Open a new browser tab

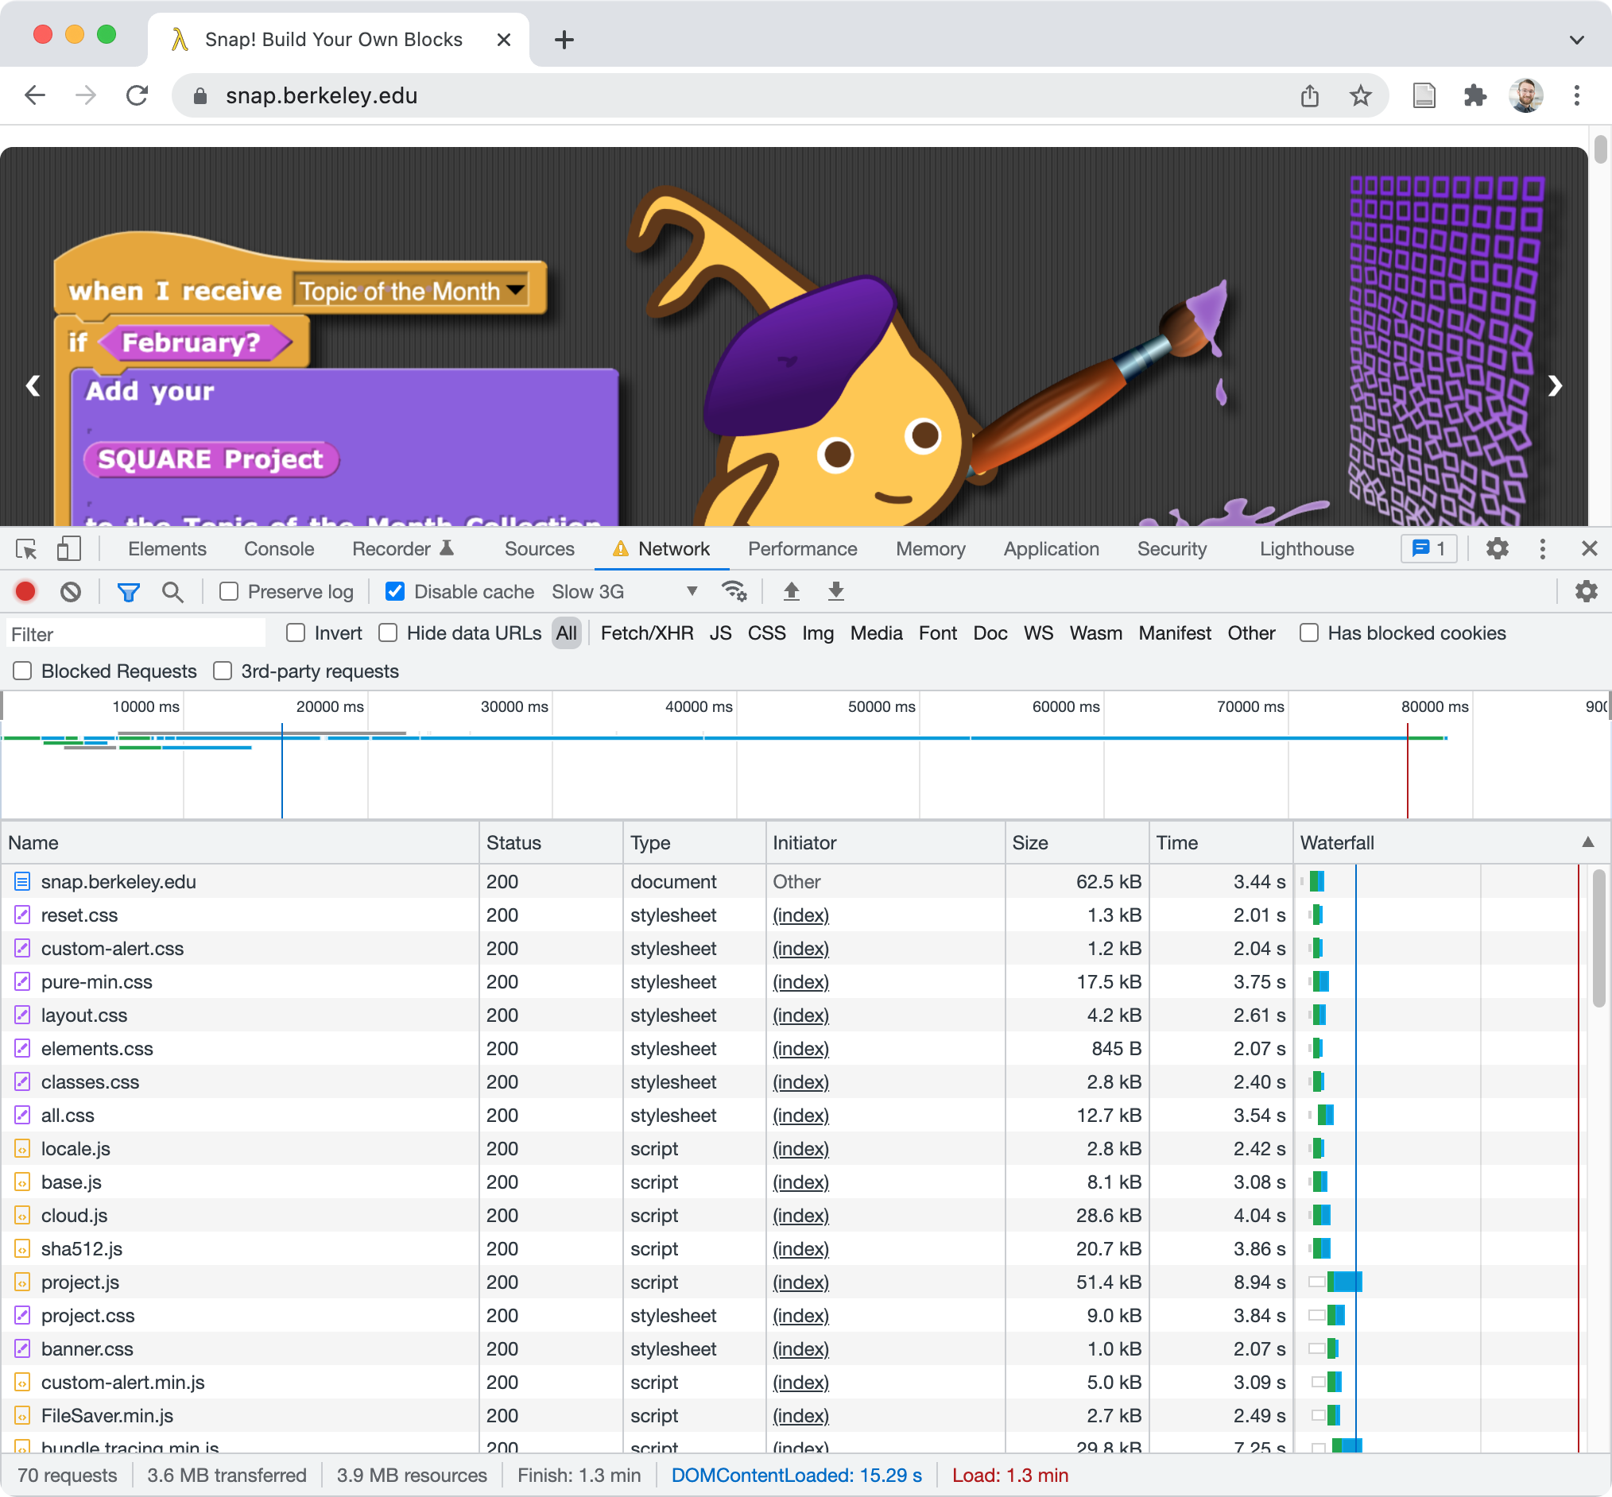click(564, 40)
